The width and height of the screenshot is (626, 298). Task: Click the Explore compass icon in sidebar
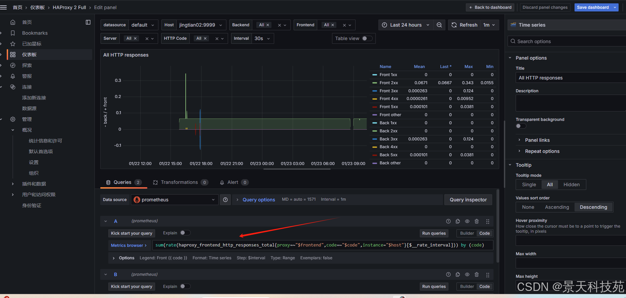pyautogui.click(x=13, y=65)
